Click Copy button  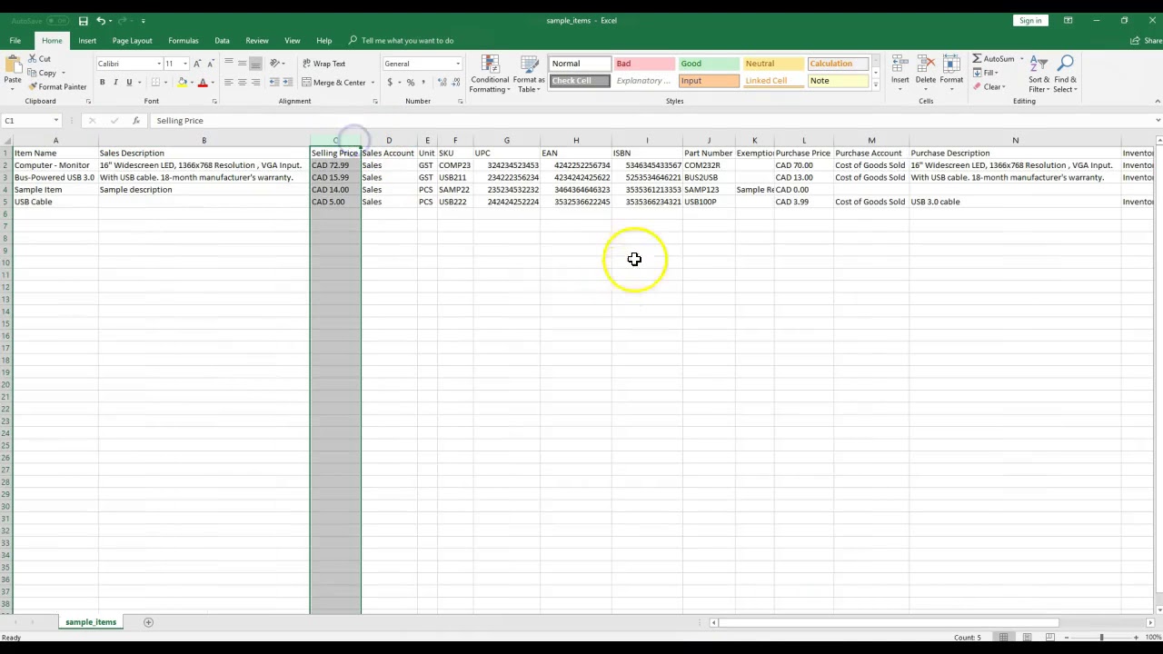click(43, 73)
